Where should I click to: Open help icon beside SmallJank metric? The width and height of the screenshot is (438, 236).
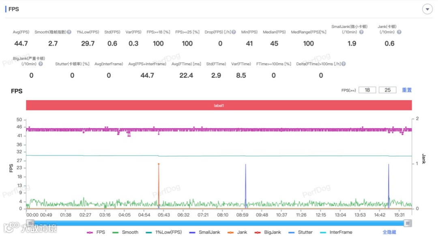(361, 32)
